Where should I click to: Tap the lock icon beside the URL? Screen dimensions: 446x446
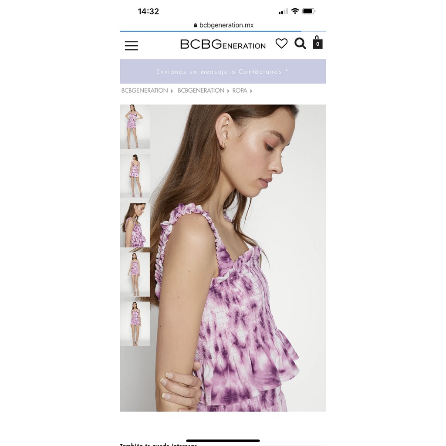[195, 25]
